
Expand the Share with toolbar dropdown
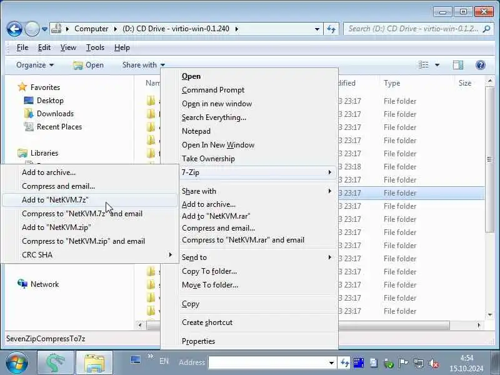[143, 65]
